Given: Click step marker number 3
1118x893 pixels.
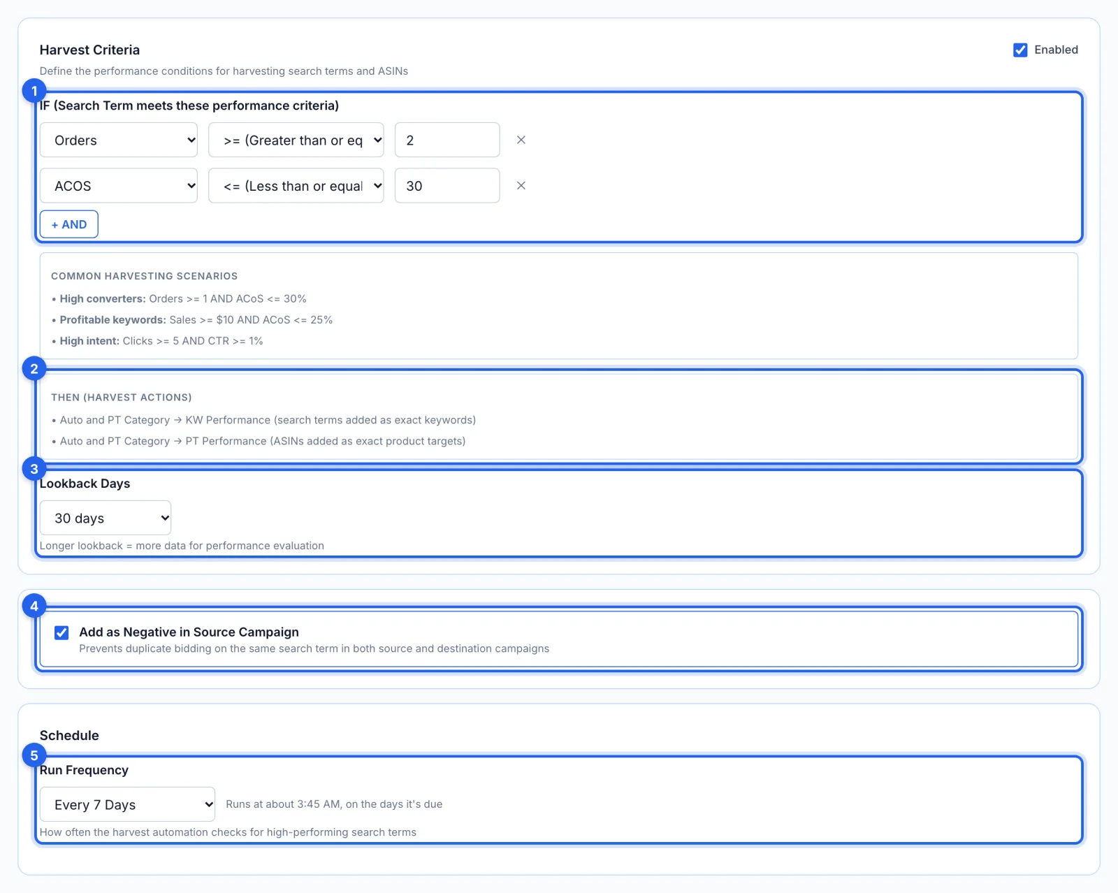Looking at the screenshot, I should click(x=34, y=469).
